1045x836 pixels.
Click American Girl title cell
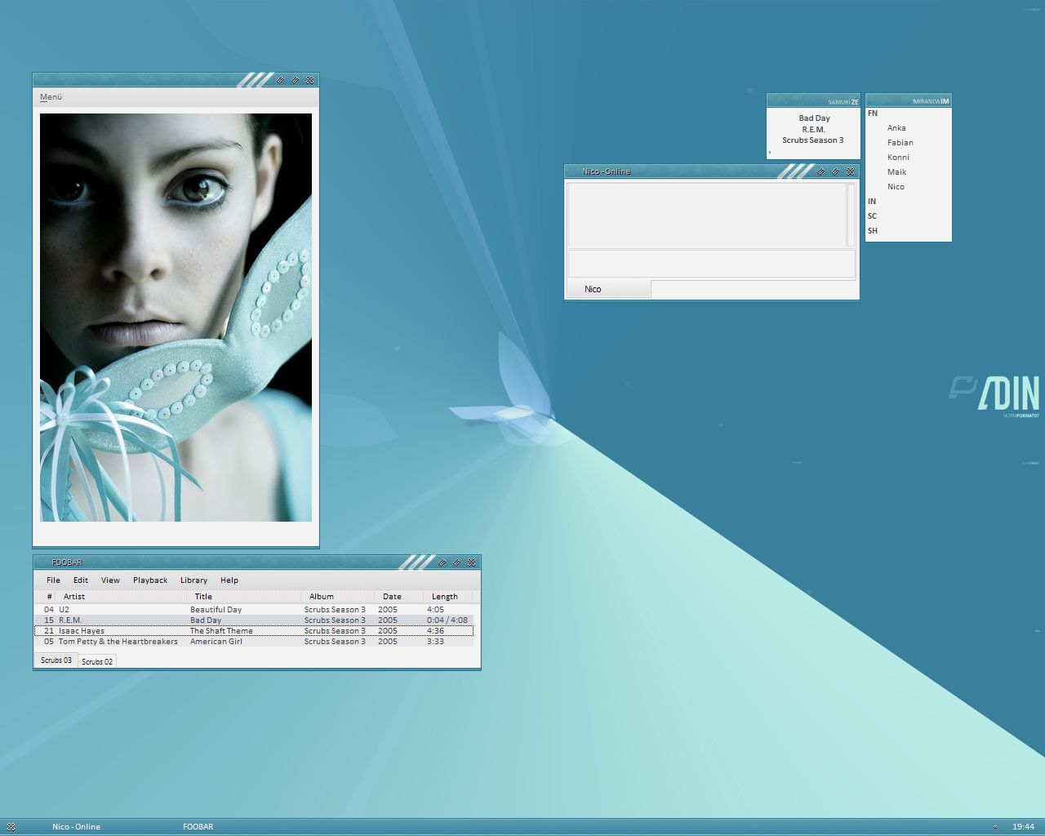[x=216, y=642]
